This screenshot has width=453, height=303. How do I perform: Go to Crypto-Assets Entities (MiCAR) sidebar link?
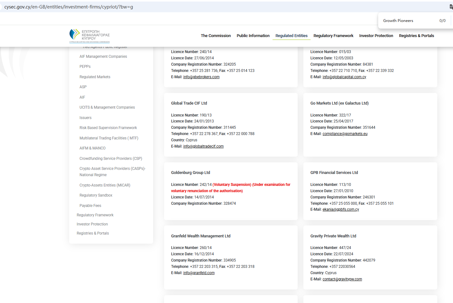(105, 185)
